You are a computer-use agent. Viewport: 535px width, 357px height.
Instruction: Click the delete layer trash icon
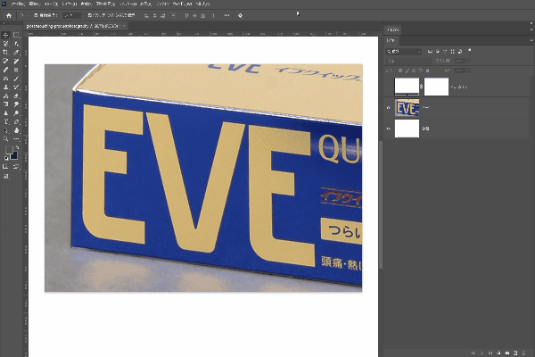[x=524, y=352]
